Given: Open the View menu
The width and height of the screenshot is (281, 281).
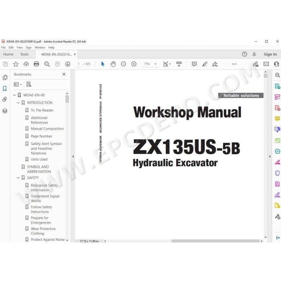Looking at the screenshot, I should 20,47.
